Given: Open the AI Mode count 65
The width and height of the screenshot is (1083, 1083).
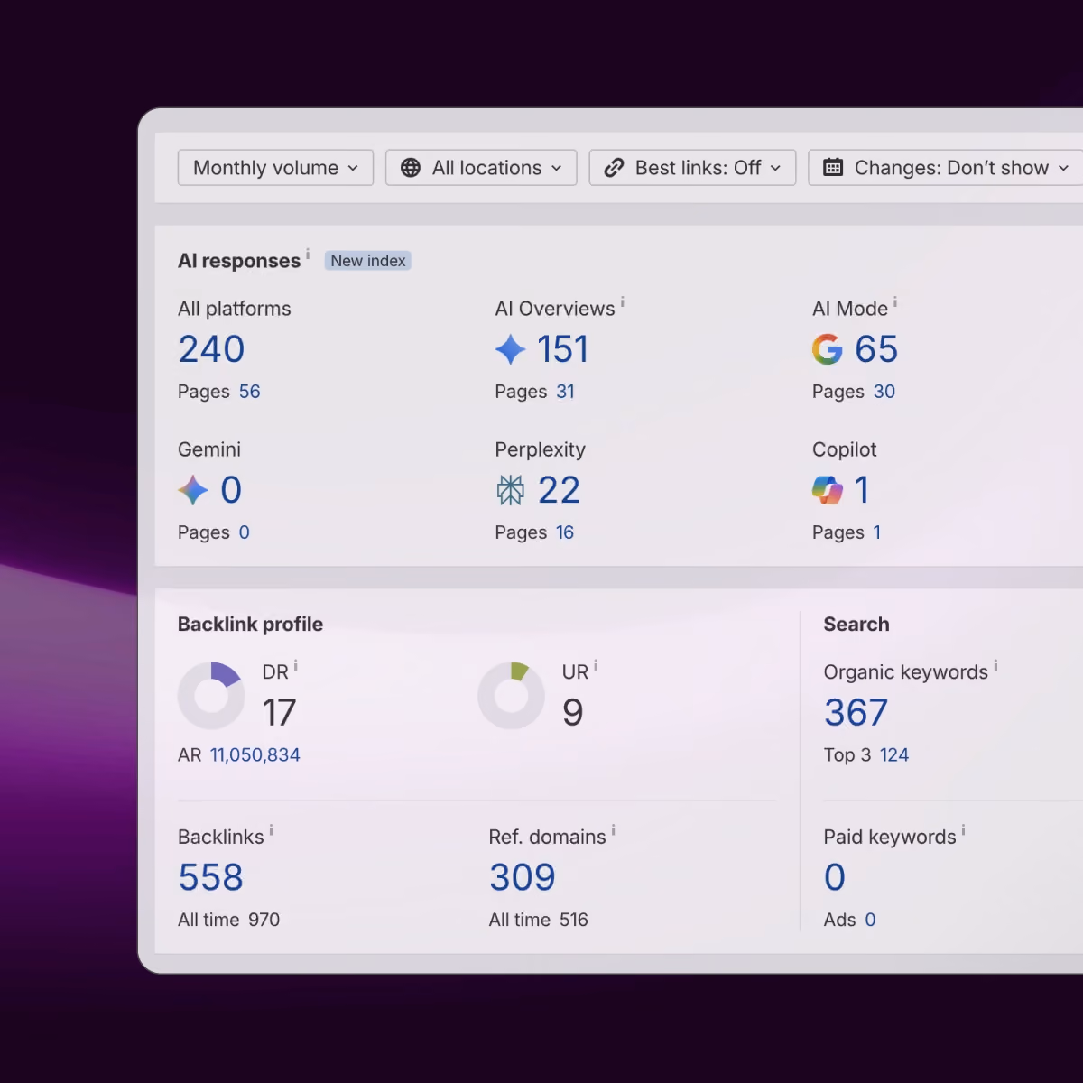Looking at the screenshot, I should [876, 349].
